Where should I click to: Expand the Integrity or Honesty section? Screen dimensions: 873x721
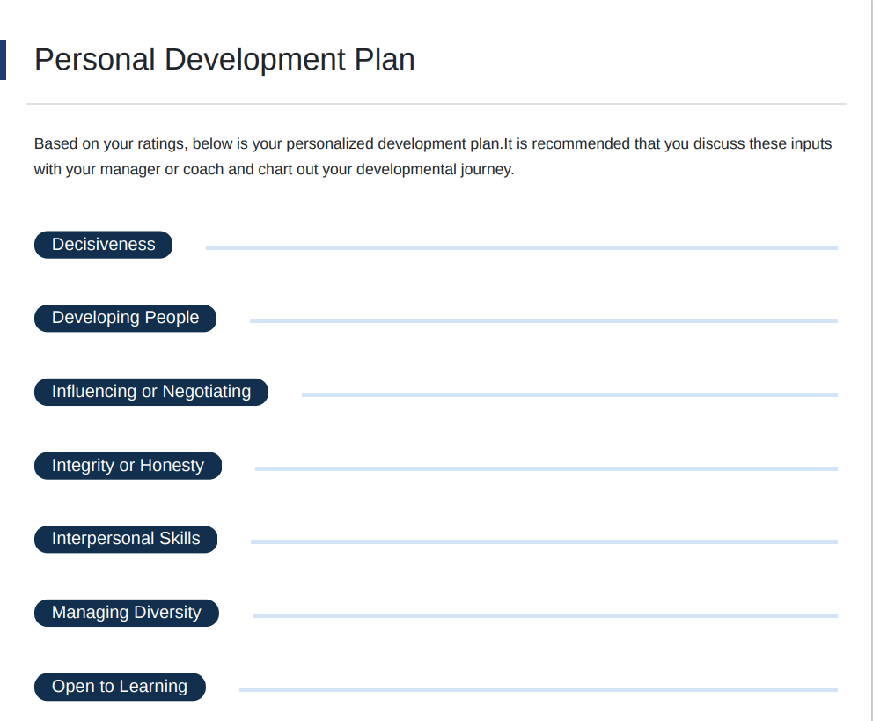pos(128,466)
